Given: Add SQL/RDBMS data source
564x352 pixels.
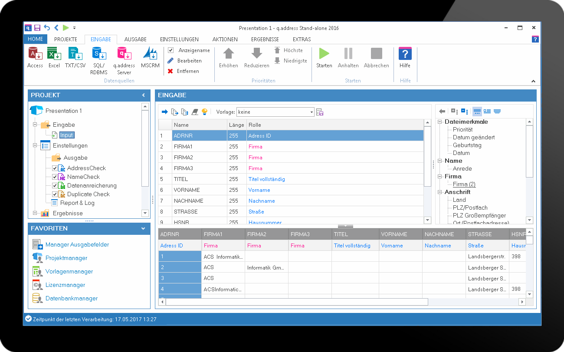Looking at the screenshot, I should click(99, 61).
